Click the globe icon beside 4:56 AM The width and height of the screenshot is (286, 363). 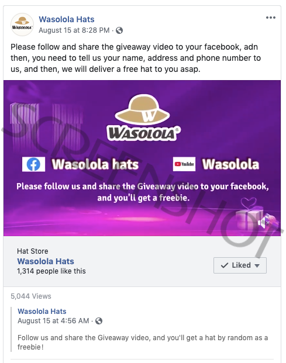click(99, 321)
